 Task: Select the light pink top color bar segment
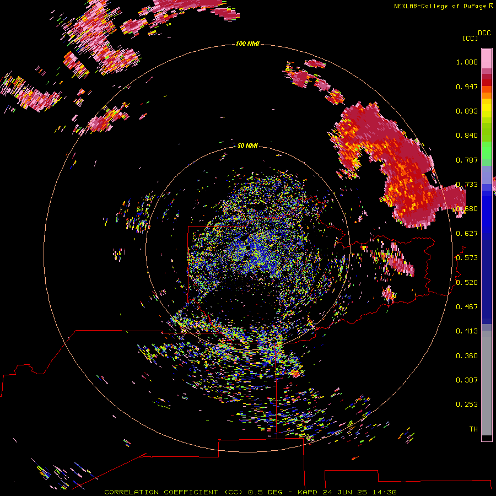click(487, 58)
